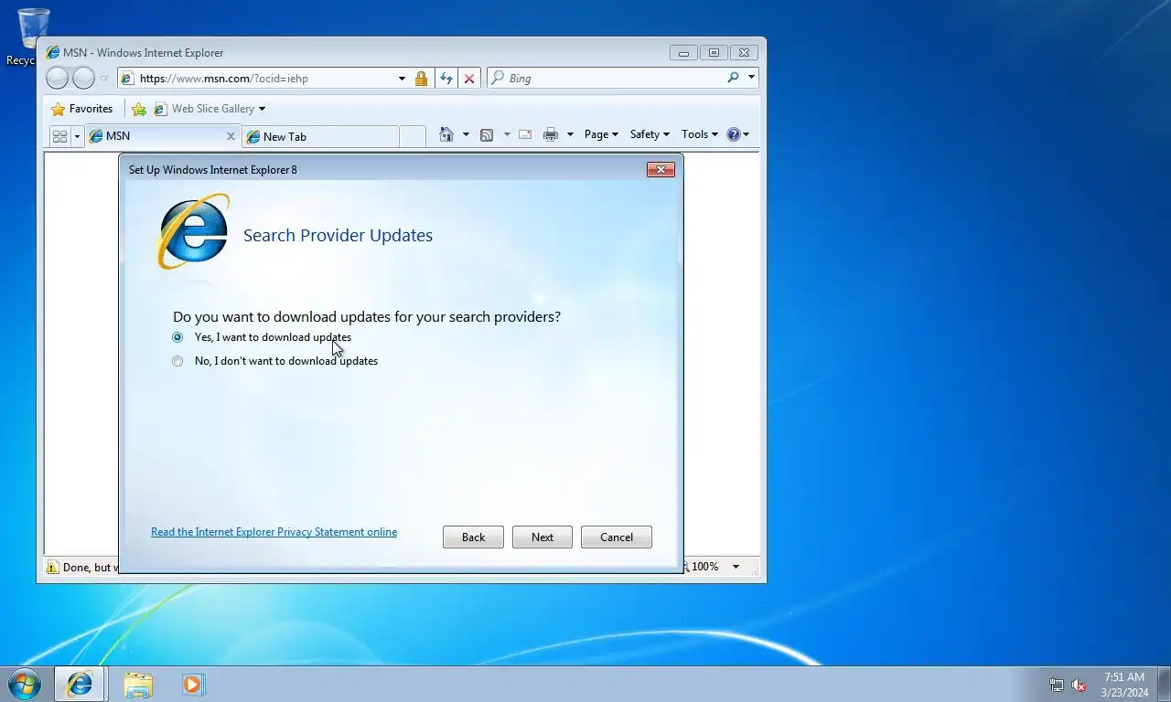
Task: Click the Print icon
Action: click(551, 134)
